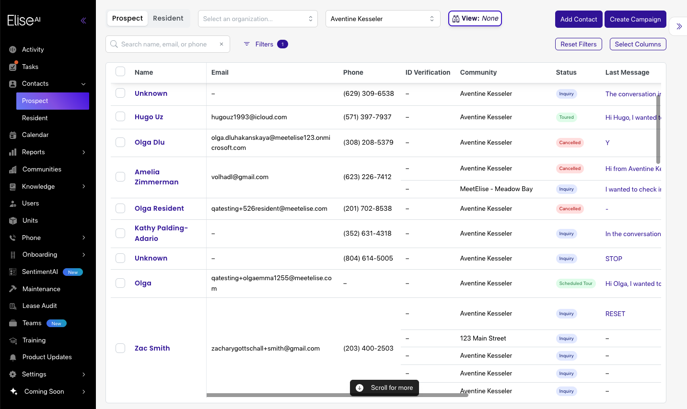Viewport: 687px width, 409px height.
Task: Click the Product Updates bell icon
Action: (13, 357)
